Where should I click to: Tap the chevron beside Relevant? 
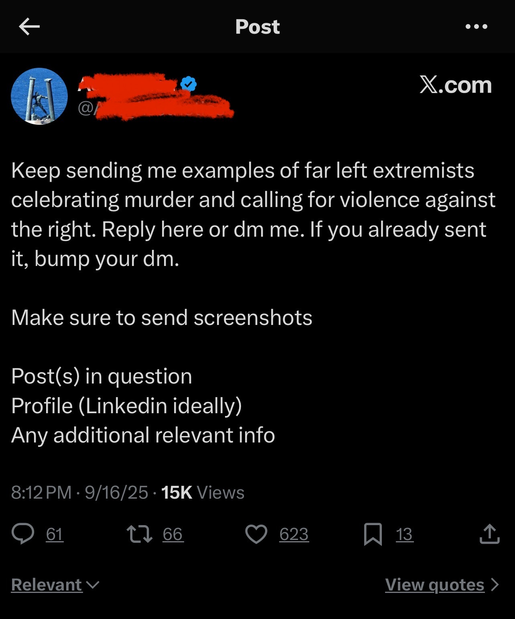(93, 585)
